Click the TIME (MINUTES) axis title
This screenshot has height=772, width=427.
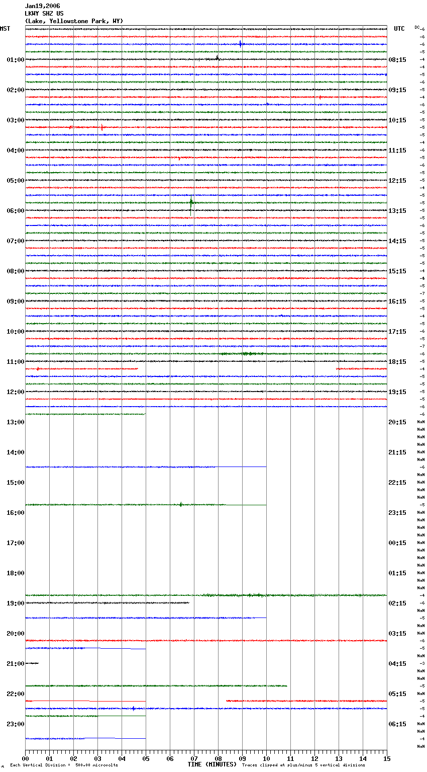click(x=212, y=764)
